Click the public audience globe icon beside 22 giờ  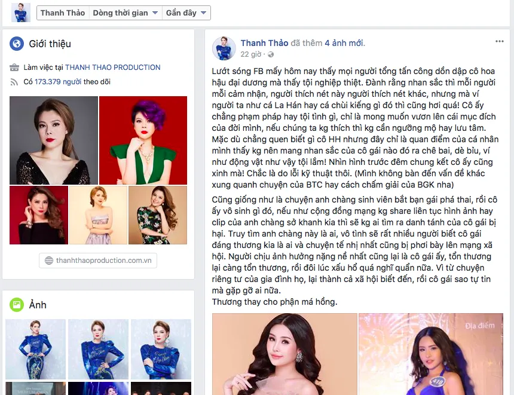click(x=271, y=54)
